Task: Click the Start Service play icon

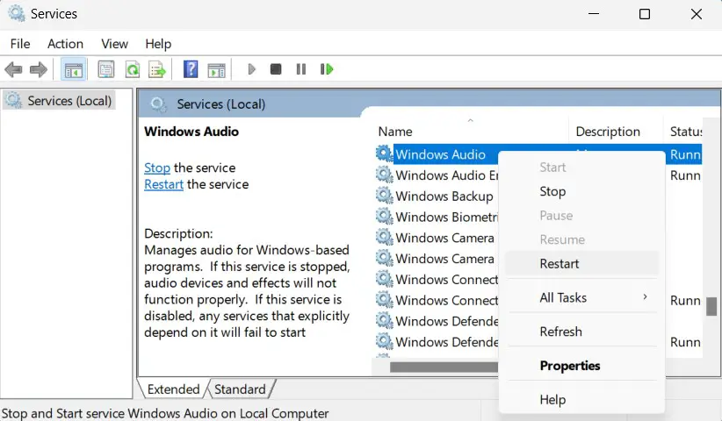Action: tap(251, 69)
